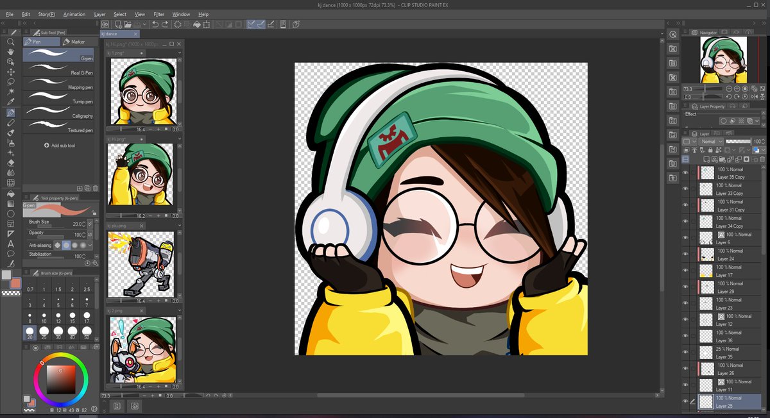Select the Fill bucket tool
The image size is (770, 418).
(11, 193)
